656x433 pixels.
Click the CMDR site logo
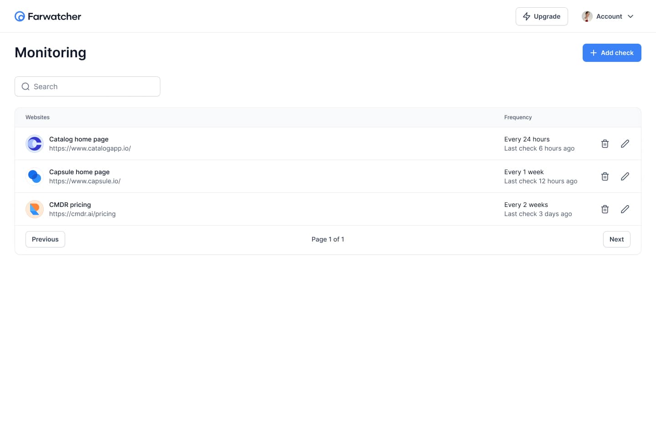pos(35,209)
